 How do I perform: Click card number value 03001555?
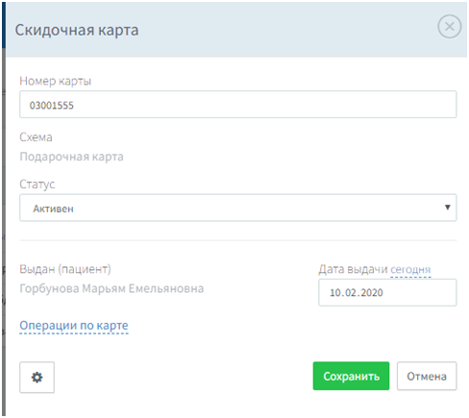tap(52, 106)
